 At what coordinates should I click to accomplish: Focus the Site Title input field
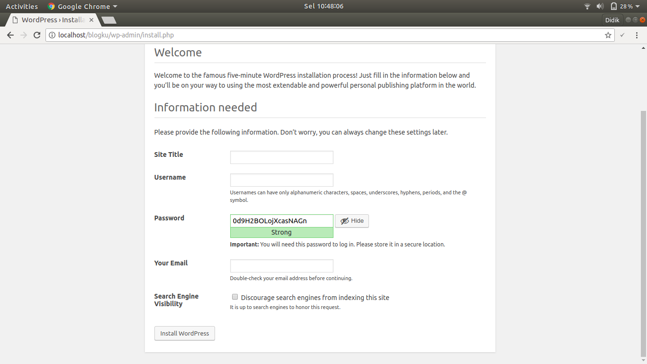tap(282, 157)
